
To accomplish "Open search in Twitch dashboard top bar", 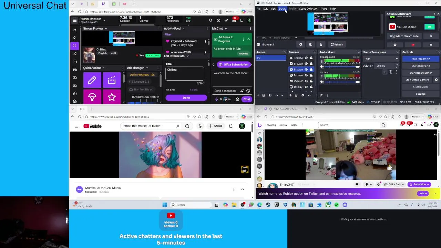I will click(211, 20).
